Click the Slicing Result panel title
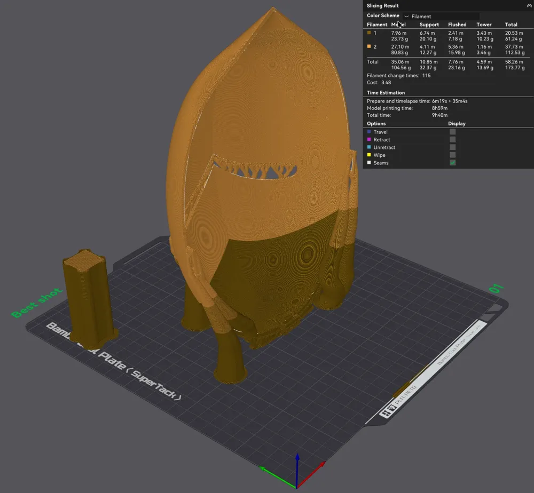Screen dimensions: 534x493 point(382,6)
